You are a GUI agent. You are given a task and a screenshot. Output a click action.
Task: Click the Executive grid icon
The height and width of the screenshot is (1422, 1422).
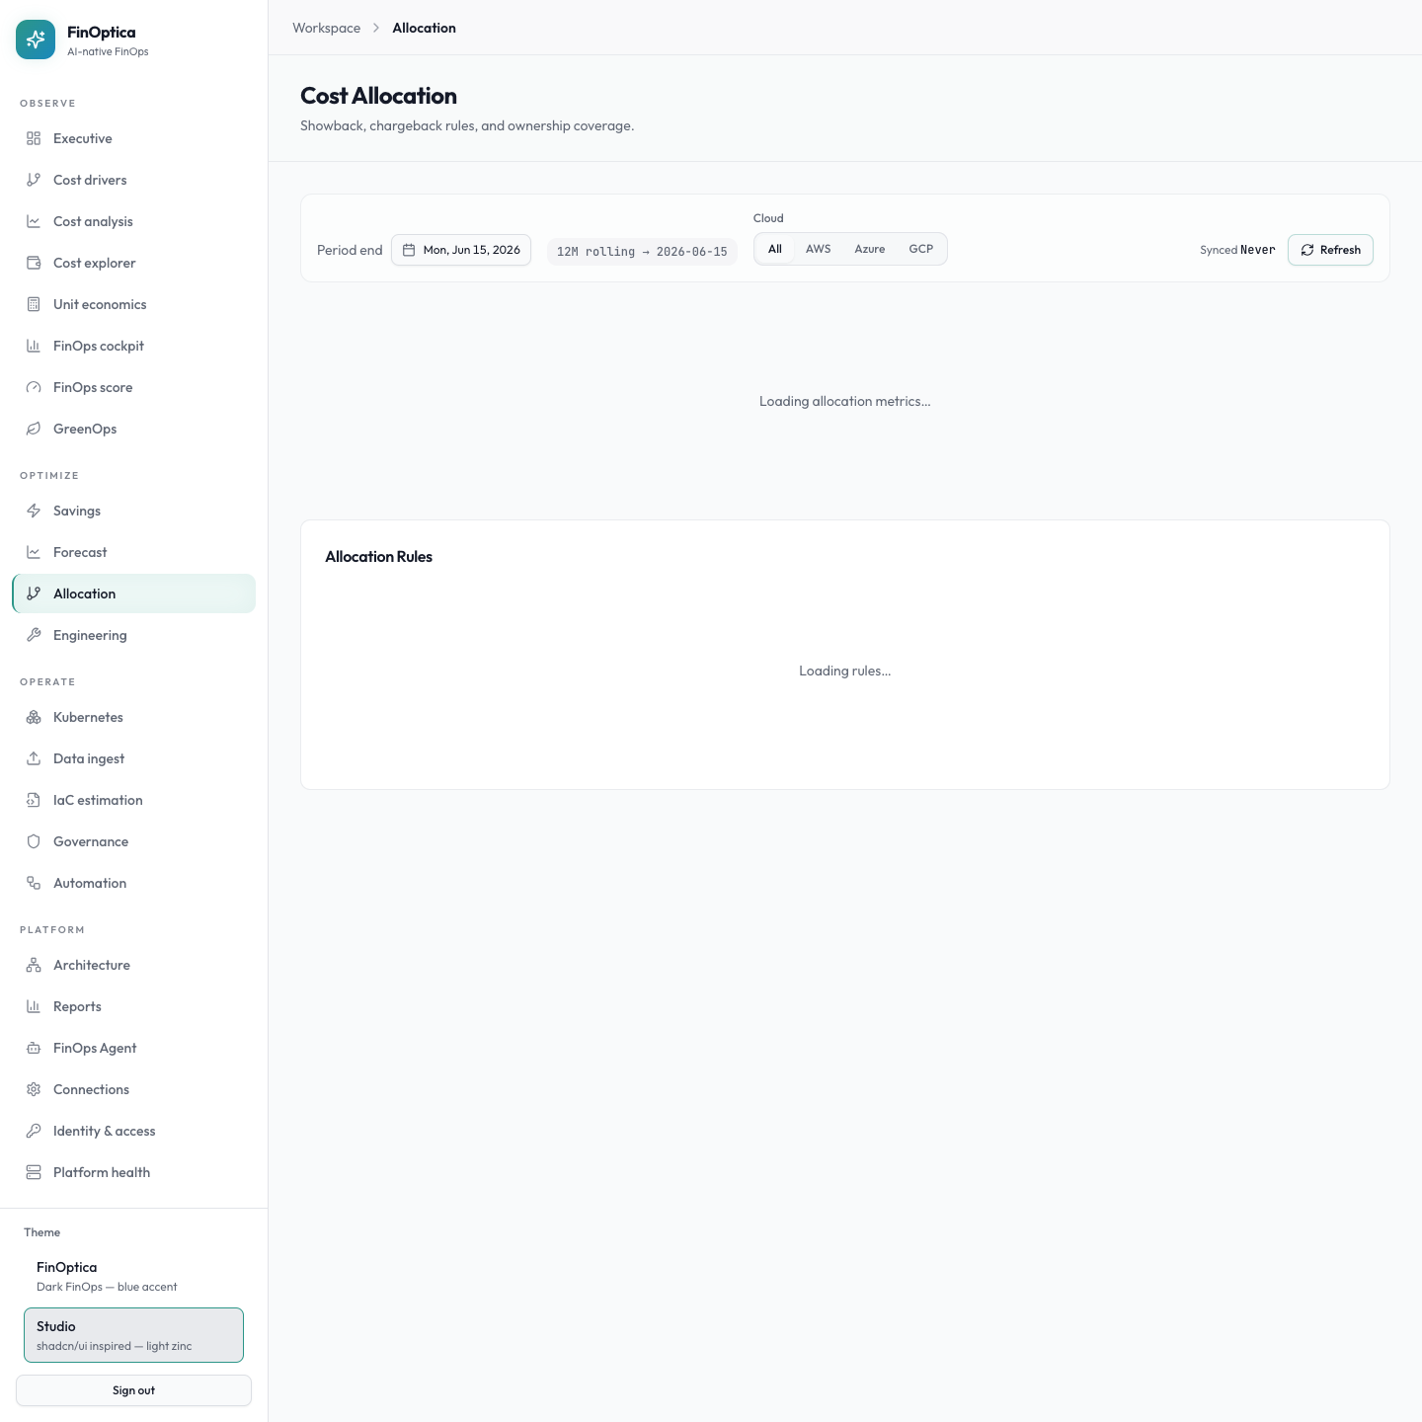pos(34,138)
